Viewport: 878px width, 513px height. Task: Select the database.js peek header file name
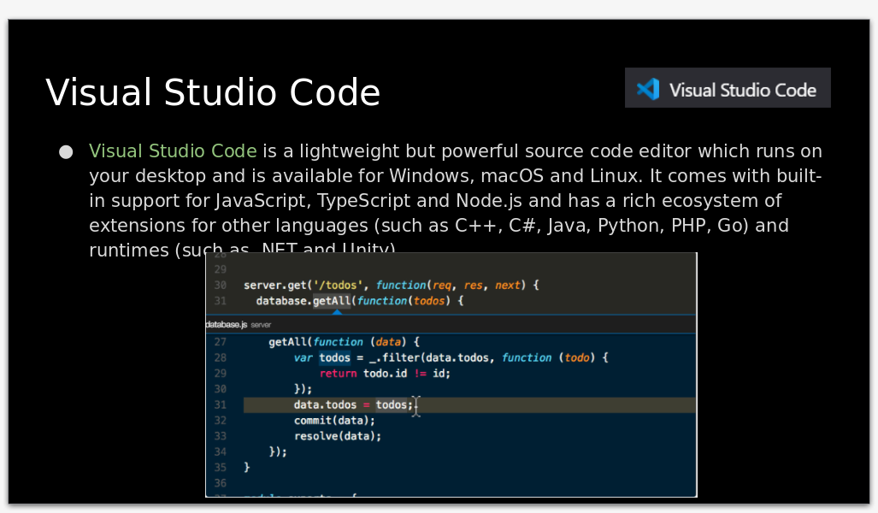pyautogui.click(x=226, y=325)
